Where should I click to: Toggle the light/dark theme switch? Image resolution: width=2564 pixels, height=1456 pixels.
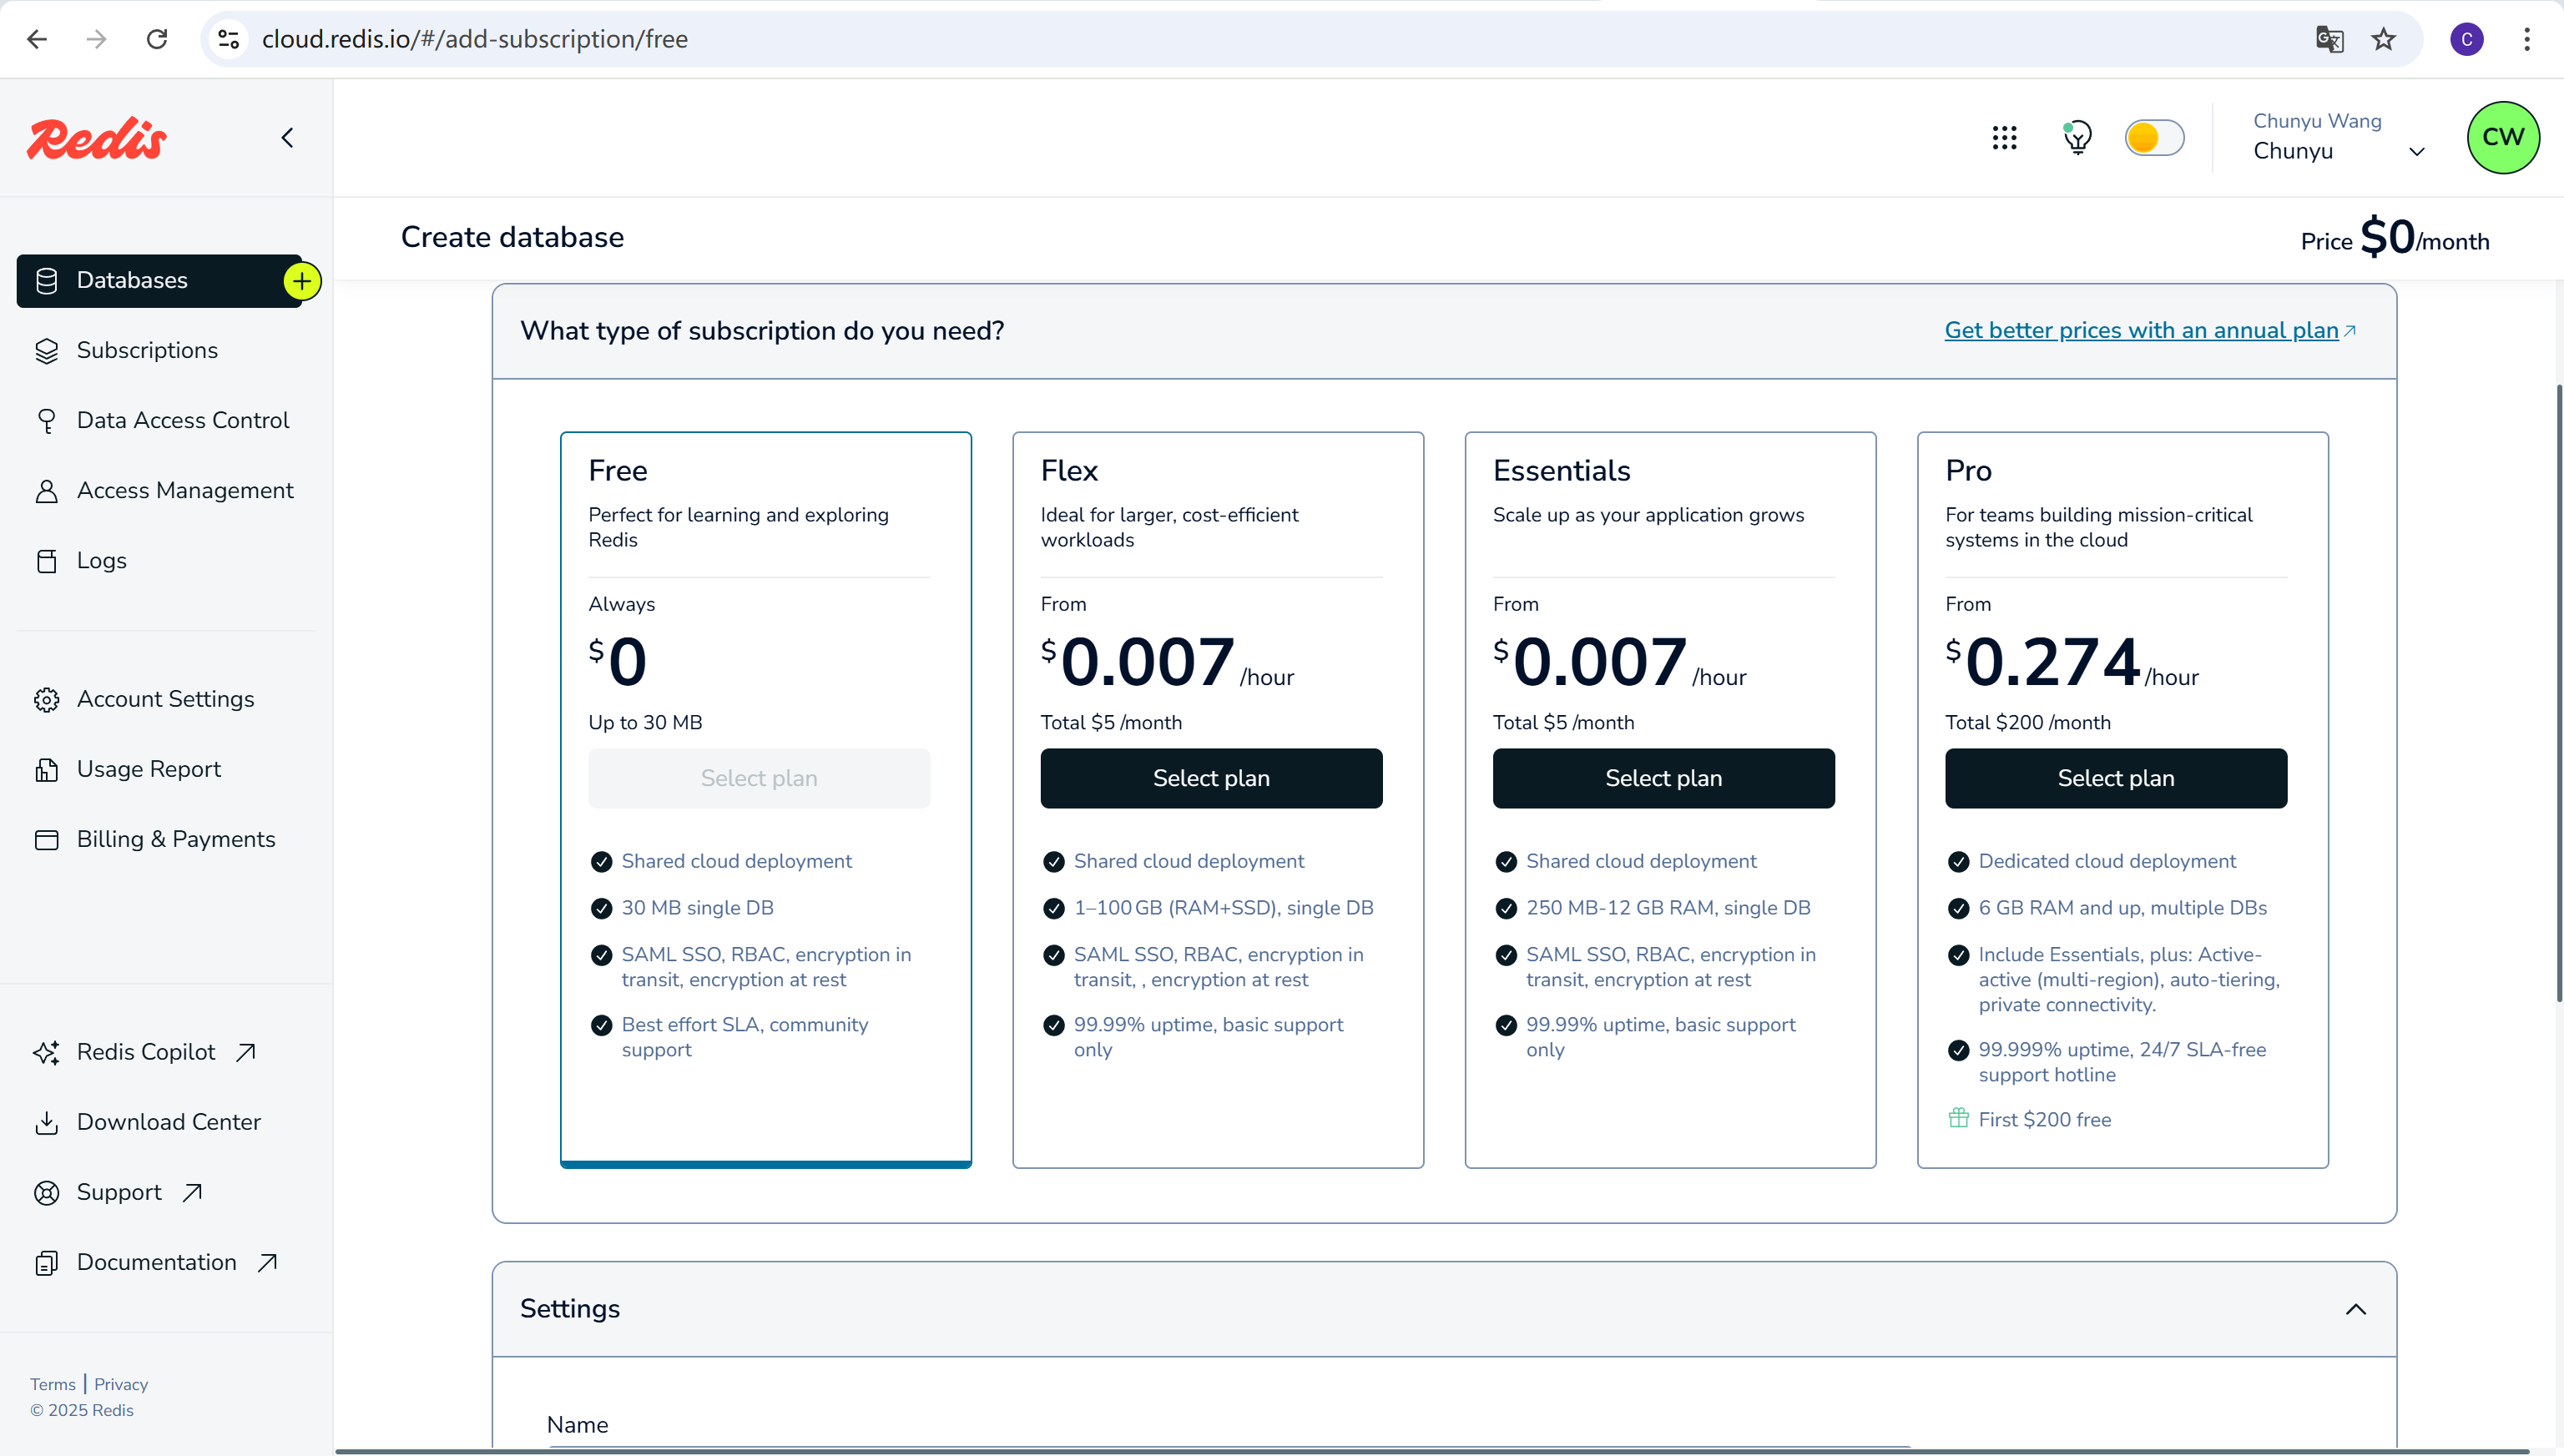pos(2154,137)
